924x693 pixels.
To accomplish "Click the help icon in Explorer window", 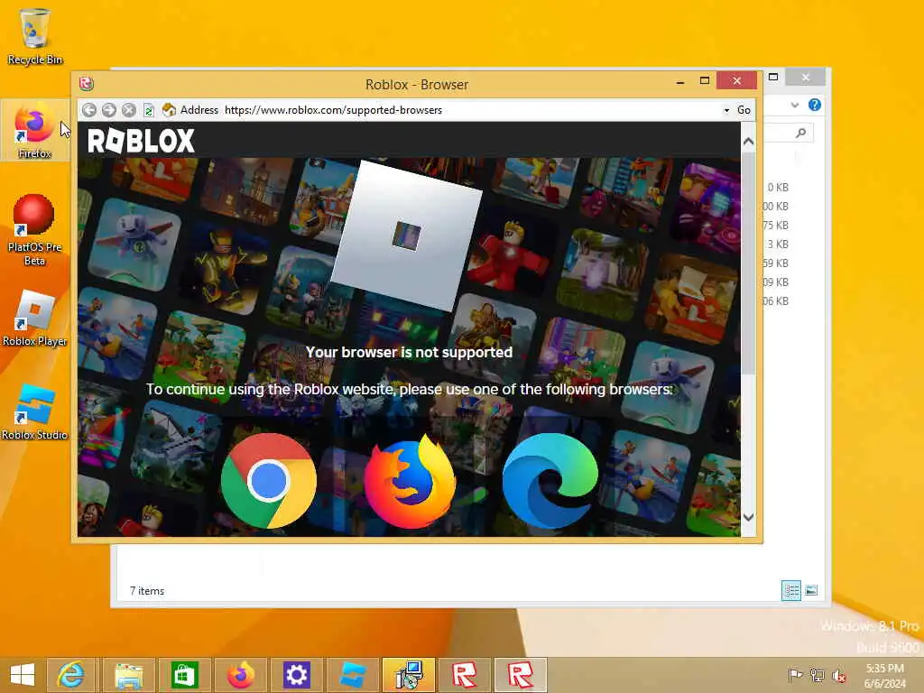I will (815, 105).
